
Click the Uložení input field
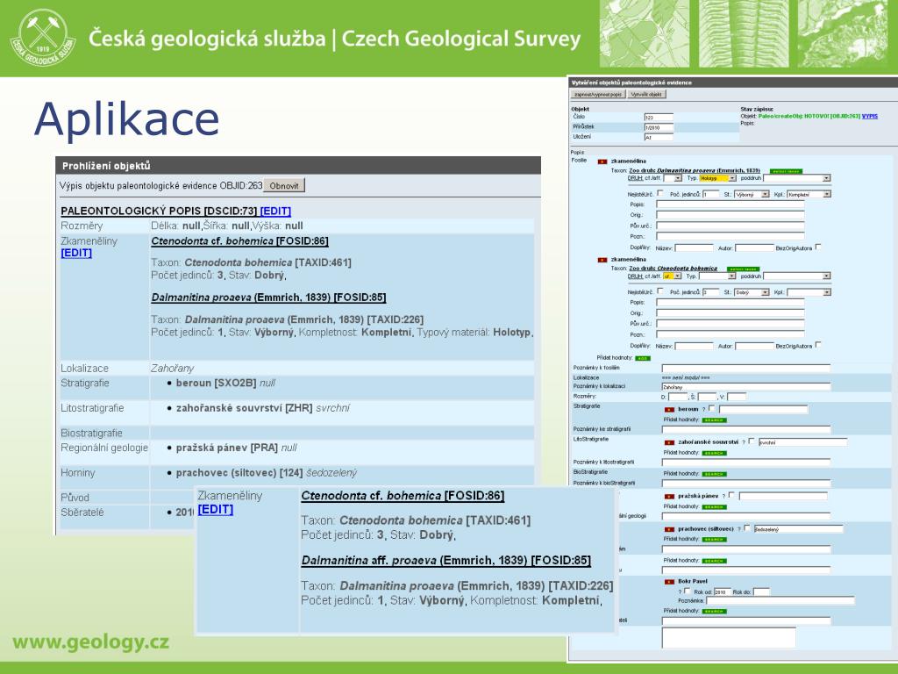(x=659, y=138)
